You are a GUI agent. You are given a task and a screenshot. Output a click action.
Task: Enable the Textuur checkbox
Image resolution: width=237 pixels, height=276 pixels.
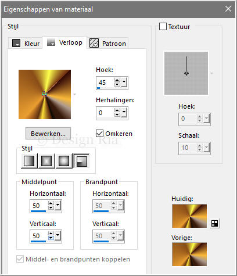(163, 27)
